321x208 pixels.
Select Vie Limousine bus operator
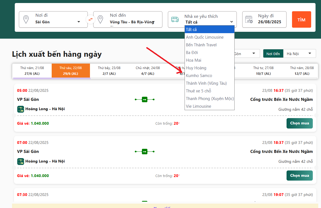click(x=209, y=106)
